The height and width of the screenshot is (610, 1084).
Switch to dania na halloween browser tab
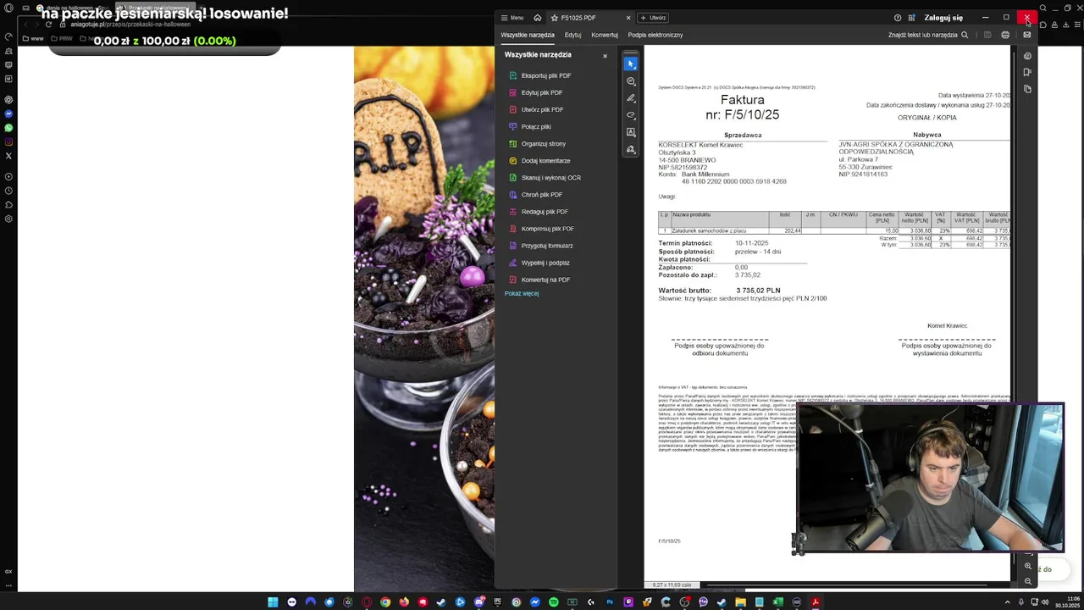pos(72,8)
